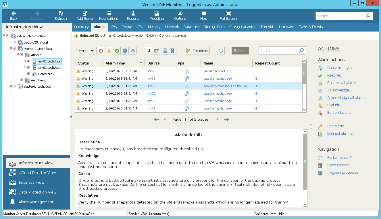This screenshot has width=381, height=219.
Task: Toggle the green resolved status filter
Action: coord(117,51)
